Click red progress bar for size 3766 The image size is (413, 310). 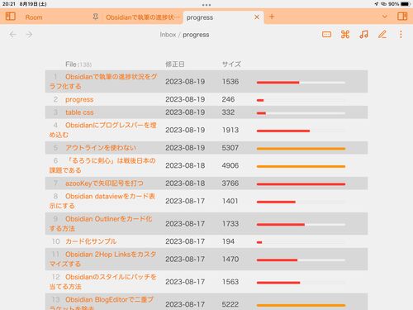point(301,184)
